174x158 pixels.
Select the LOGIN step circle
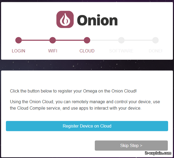coord(19,40)
